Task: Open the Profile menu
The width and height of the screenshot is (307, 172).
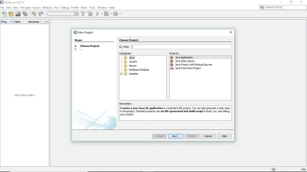Action: (75, 7)
